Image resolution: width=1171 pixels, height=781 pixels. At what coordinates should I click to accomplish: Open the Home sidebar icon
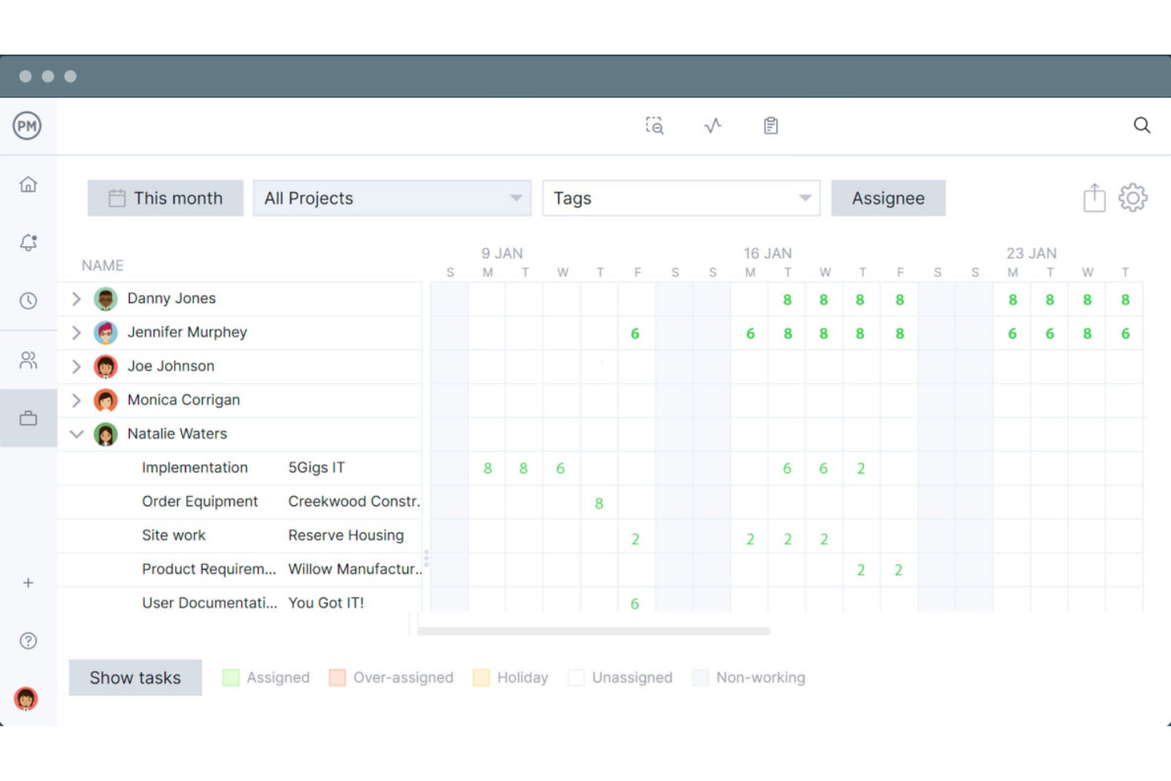(x=28, y=184)
